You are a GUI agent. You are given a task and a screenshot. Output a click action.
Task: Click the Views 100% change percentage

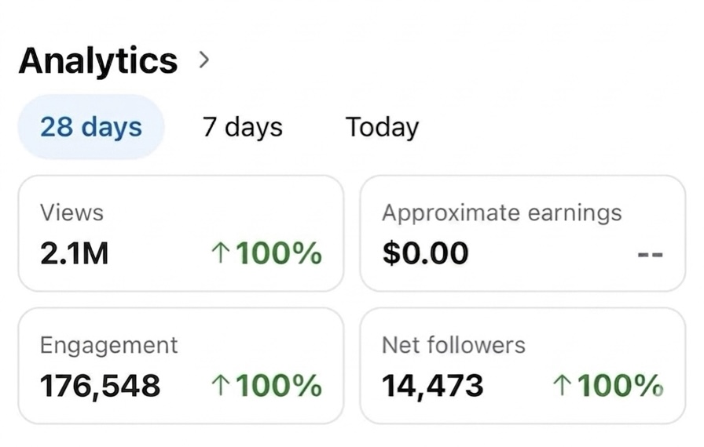click(279, 253)
